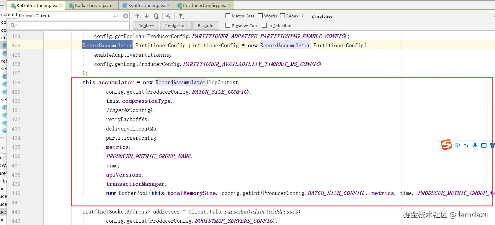Go to previous search occurrence arrow
495x225 pixels.
pyautogui.click(x=137, y=16)
